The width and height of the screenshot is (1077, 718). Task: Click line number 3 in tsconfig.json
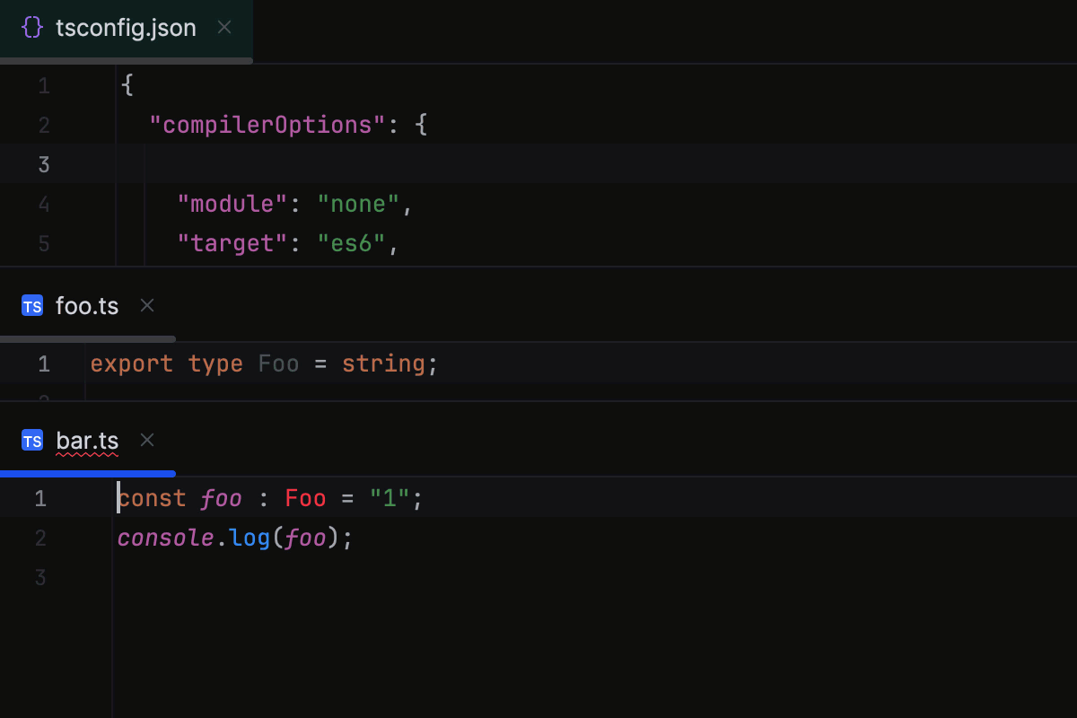point(43,163)
